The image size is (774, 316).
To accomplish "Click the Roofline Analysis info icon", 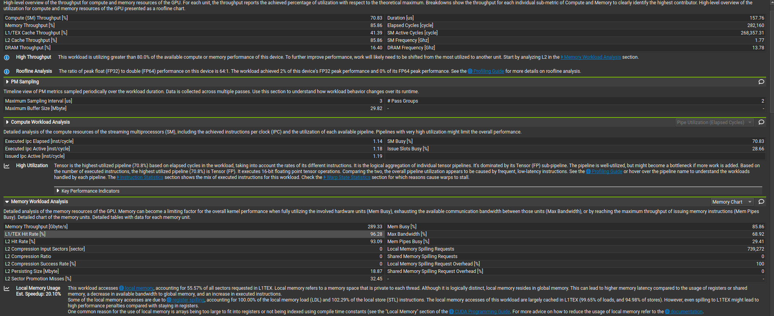I will point(7,72).
